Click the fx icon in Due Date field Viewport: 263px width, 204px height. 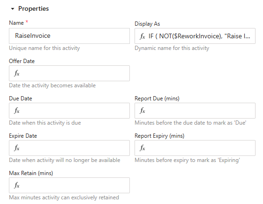17,111
